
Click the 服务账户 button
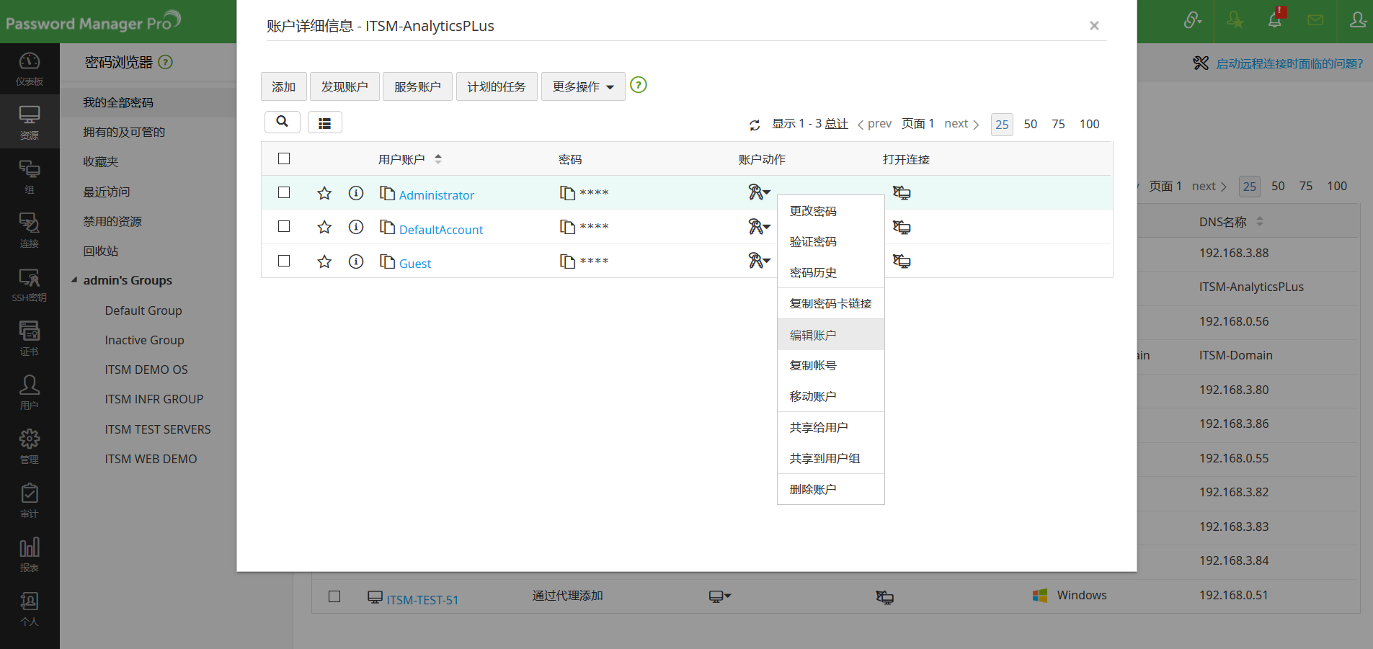tap(417, 86)
